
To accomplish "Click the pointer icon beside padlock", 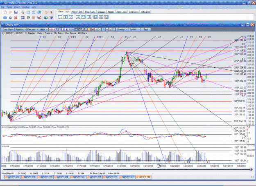I will pos(51,12).
